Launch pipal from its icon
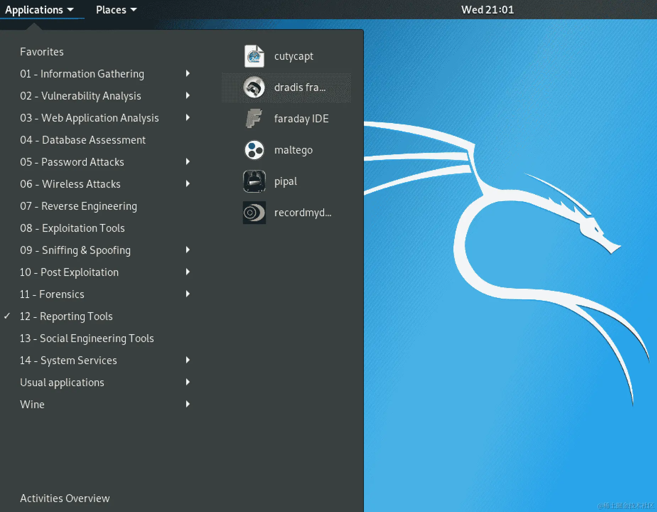 click(x=254, y=181)
